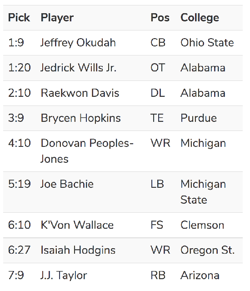Click the Pos column header
250x291 pixels.
click(160, 18)
